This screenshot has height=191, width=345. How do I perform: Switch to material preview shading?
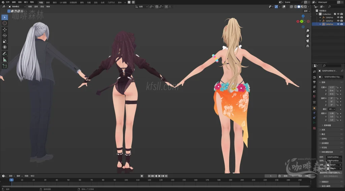tap(302, 7)
